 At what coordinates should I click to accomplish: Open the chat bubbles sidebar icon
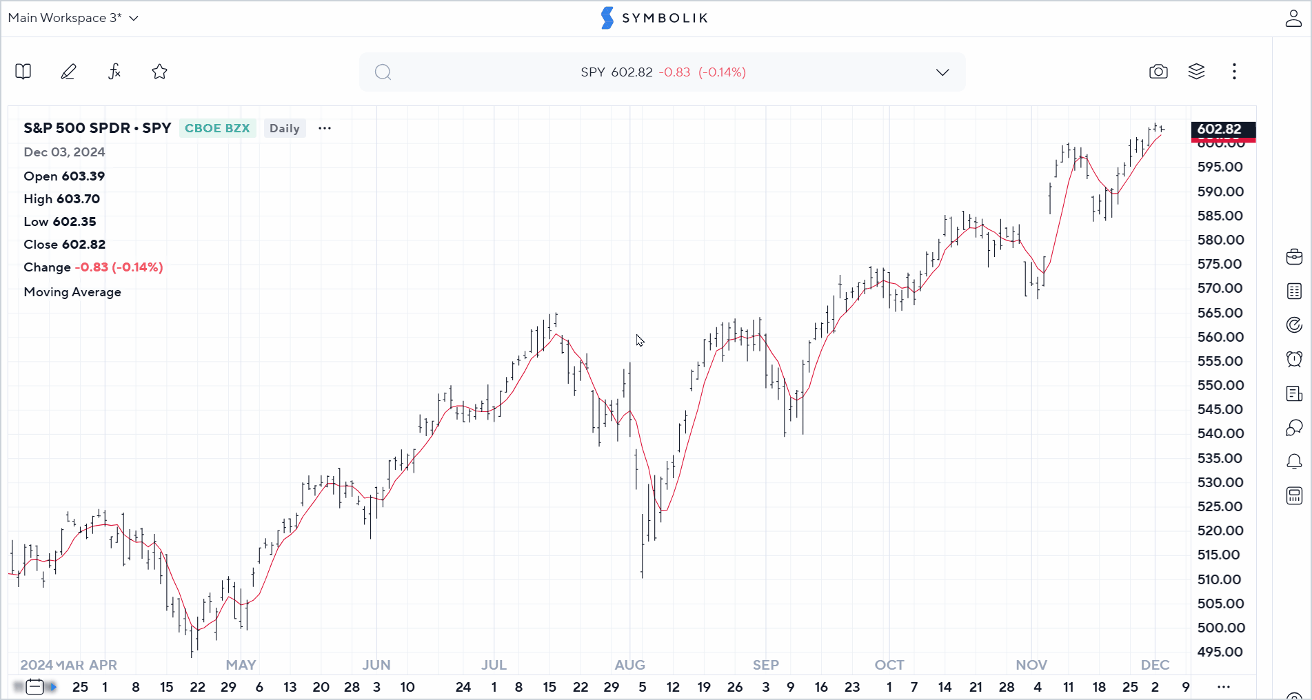click(1294, 428)
